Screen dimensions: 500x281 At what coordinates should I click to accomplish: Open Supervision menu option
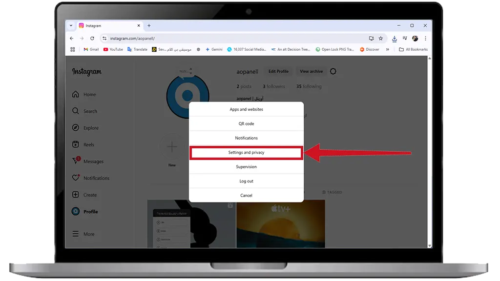point(246,167)
